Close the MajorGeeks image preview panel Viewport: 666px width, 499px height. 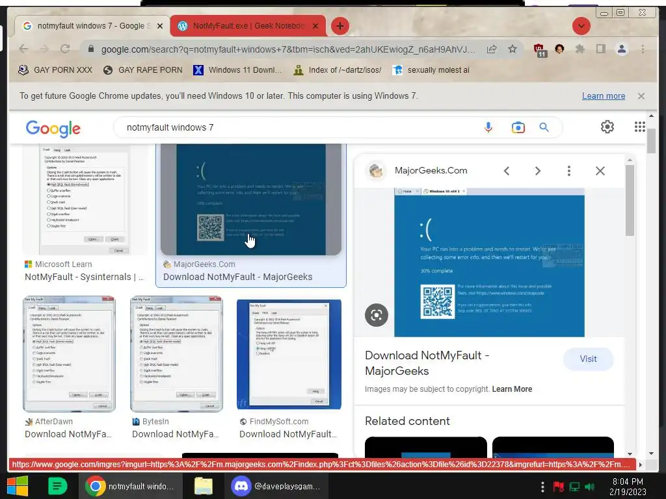[600, 171]
